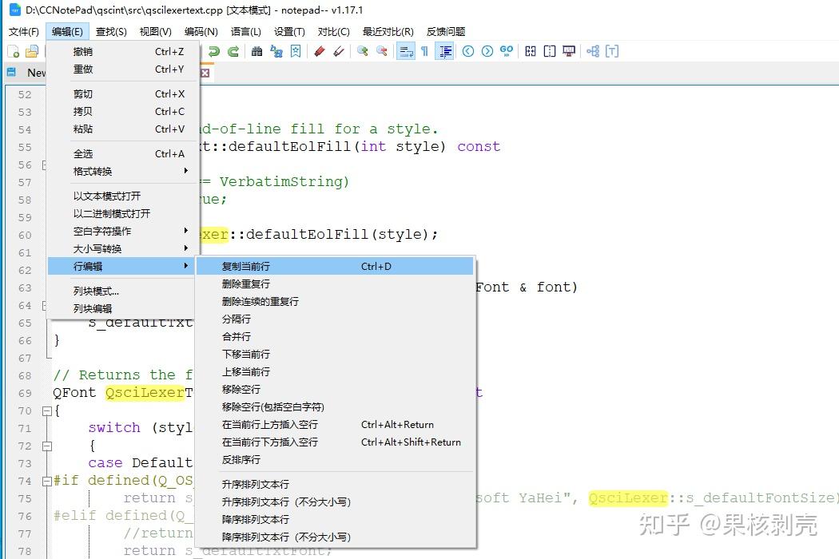839x559 pixels.
Task: Toggle the paragraph marks ¶ icon
Action: [x=426, y=51]
